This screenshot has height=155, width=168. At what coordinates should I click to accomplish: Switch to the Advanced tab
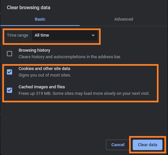[124, 19]
